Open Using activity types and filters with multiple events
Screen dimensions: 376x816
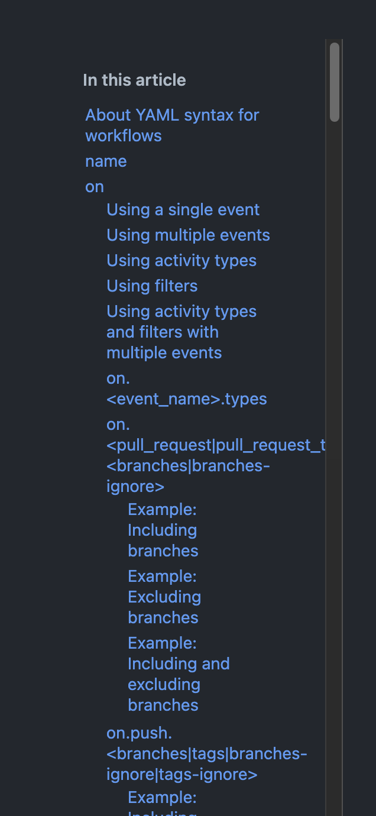pyautogui.click(x=181, y=332)
